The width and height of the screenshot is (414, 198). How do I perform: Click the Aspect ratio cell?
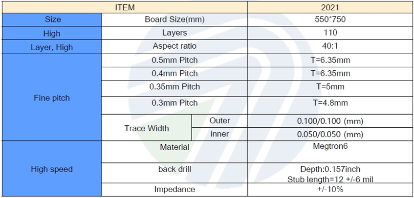(x=174, y=47)
